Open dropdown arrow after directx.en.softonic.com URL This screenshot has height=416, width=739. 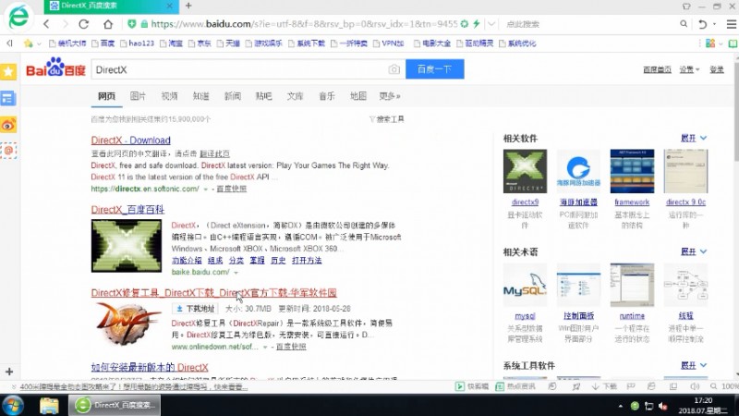[205, 190]
